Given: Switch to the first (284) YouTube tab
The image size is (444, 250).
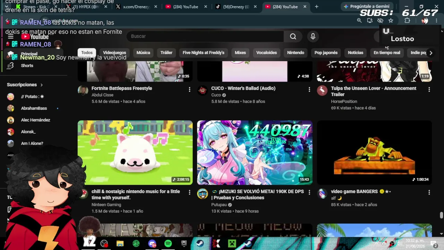Looking at the screenshot, I should pyautogui.click(x=187, y=7).
